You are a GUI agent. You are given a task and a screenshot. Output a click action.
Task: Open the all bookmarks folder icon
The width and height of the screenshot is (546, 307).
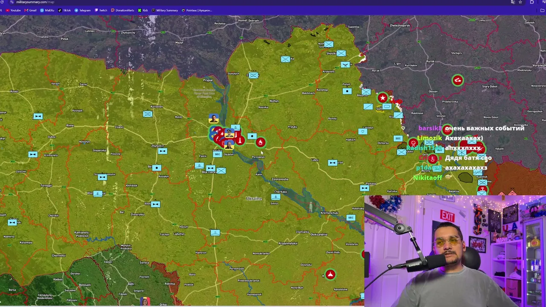pyautogui.click(x=542, y=10)
